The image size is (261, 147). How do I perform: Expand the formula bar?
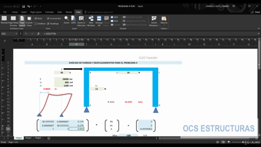tap(259, 33)
